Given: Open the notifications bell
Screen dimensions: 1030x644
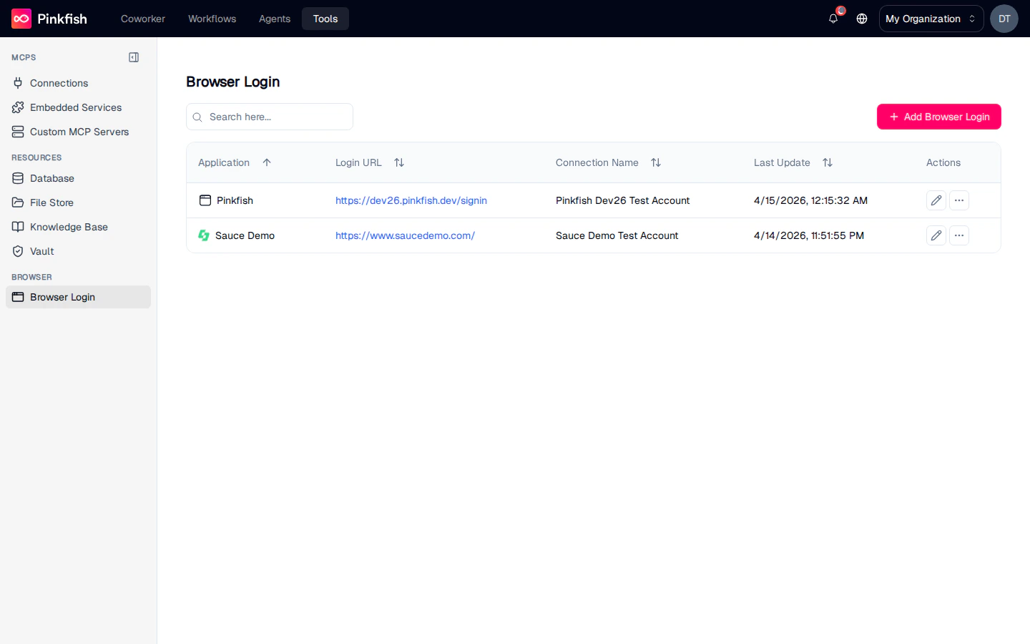Looking at the screenshot, I should [x=833, y=19].
